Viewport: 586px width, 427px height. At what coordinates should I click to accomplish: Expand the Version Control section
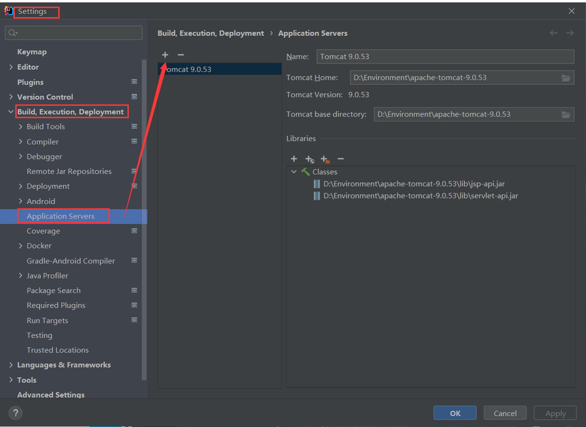point(11,97)
